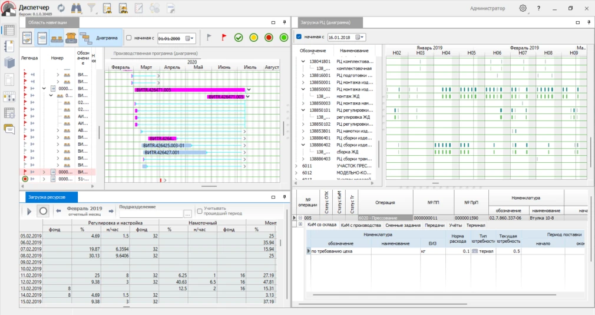Viewport: 595px width, 315px height.
Task: Click the ellipsis button beside Подразделение field
Action: 188,214
